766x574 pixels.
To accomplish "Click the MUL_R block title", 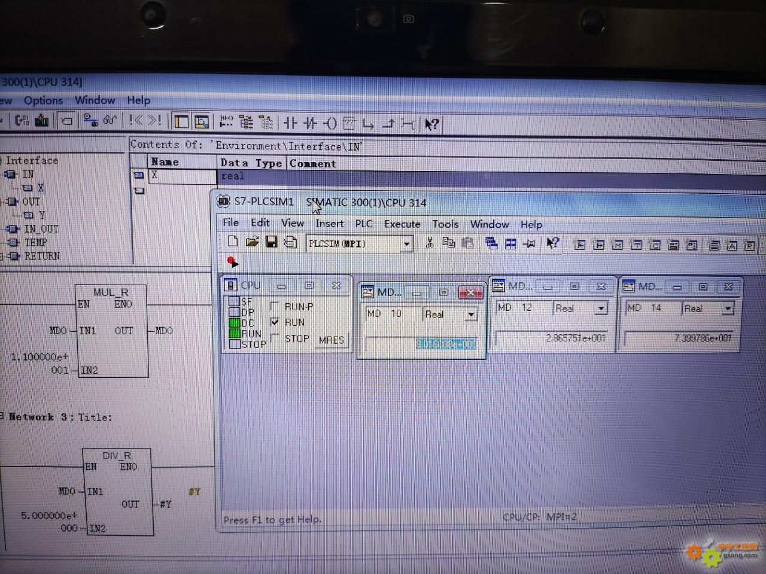I will [111, 292].
